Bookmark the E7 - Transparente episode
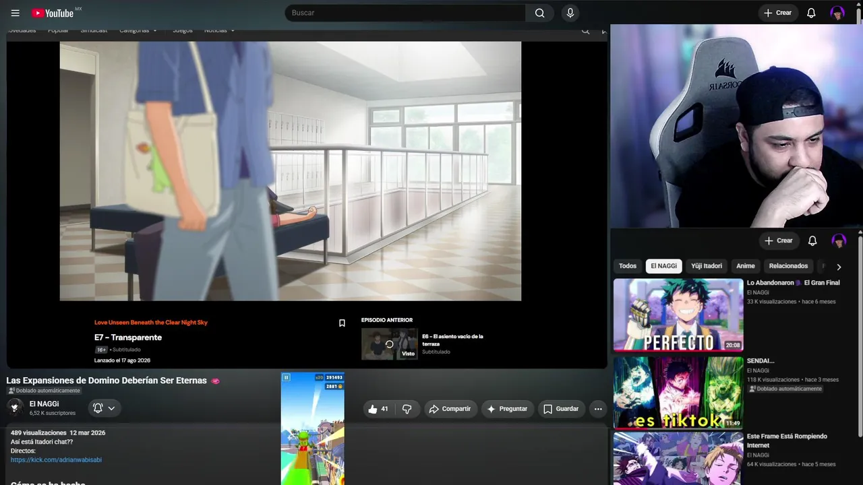863x485 pixels. point(342,323)
